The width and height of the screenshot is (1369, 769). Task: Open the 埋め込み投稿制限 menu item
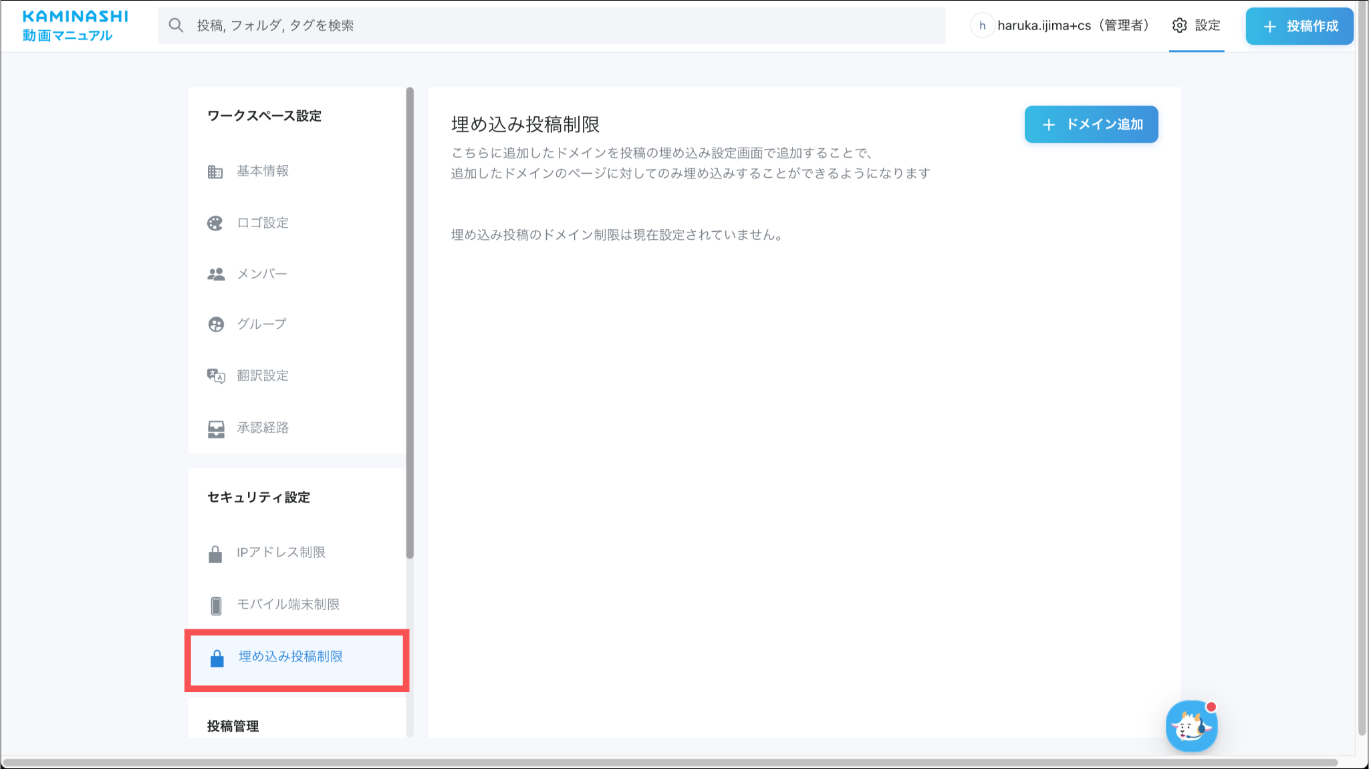click(291, 657)
